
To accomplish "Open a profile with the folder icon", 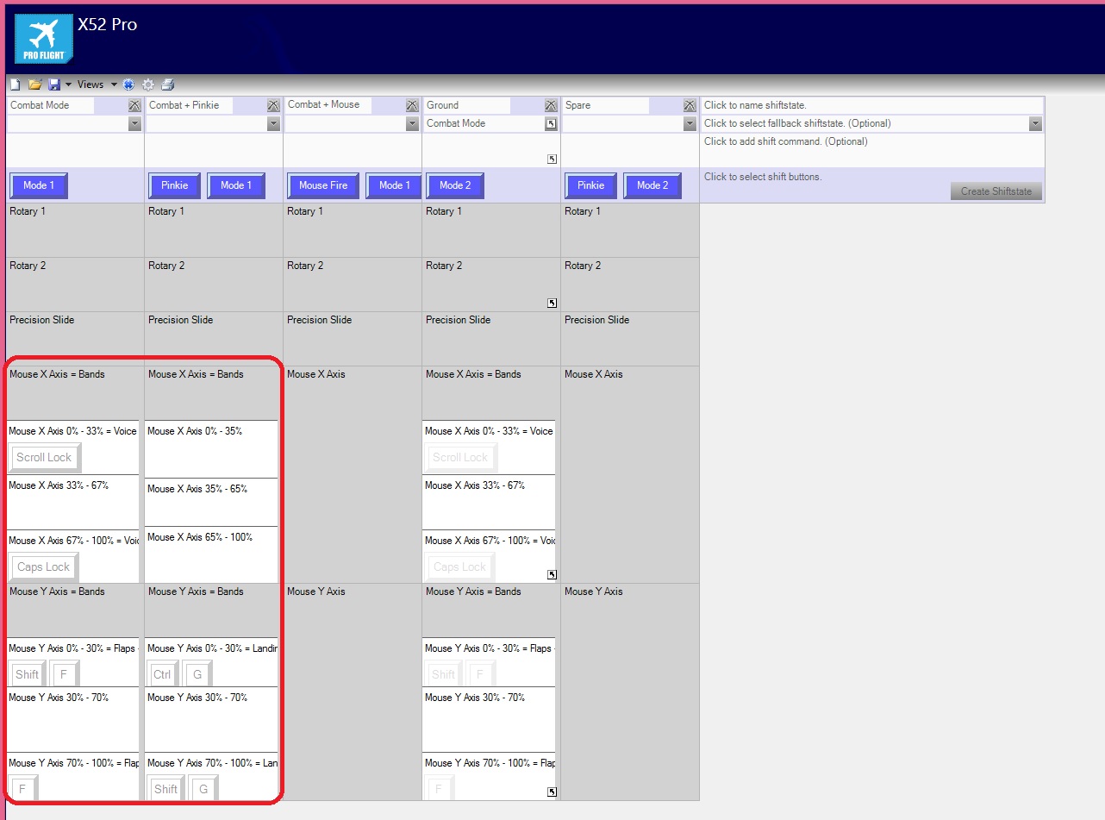I will [x=35, y=85].
